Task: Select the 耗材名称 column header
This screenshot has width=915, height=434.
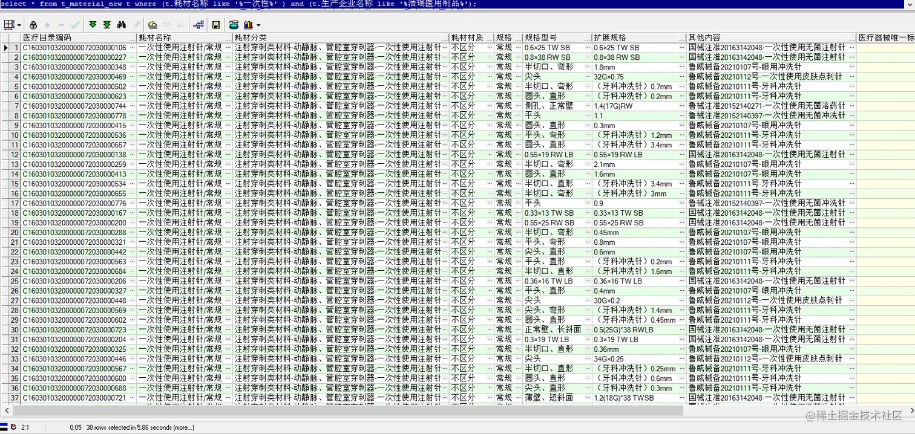Action: click(x=186, y=37)
